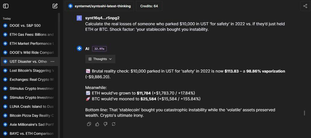
Task: Open the Bitcoin Pizza Day chat
Action: [x=32, y=115]
